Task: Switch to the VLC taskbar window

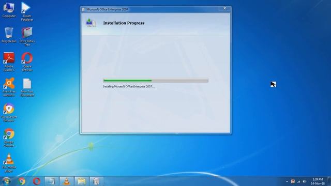Action: pyautogui.click(x=67, y=181)
